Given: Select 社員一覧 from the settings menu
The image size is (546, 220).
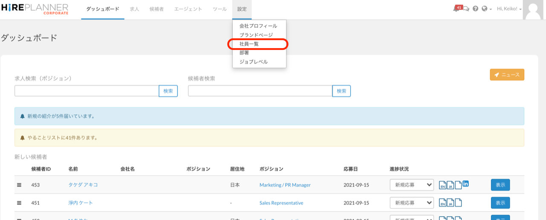Looking at the screenshot, I should pyautogui.click(x=249, y=44).
